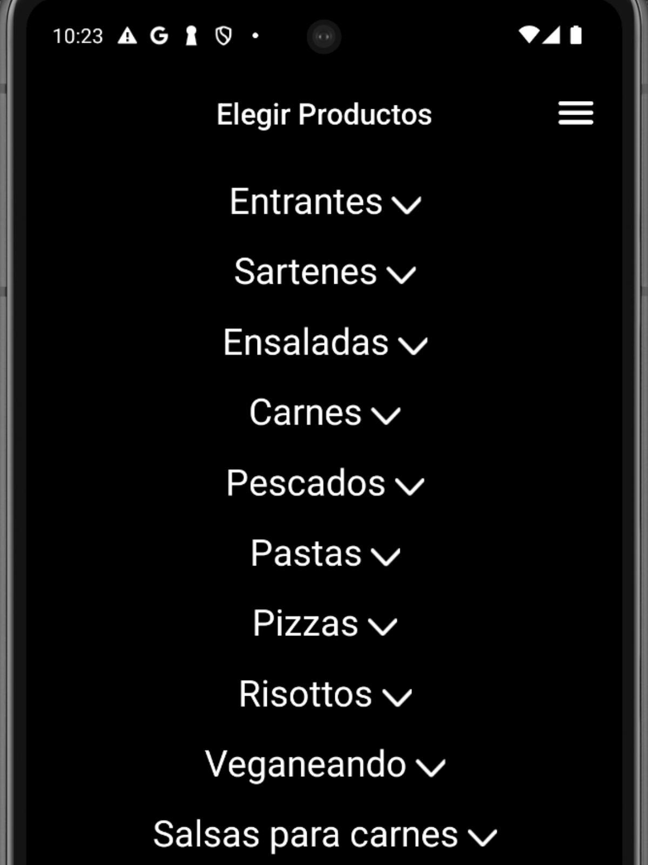Click the Elegir Productos title
The height and width of the screenshot is (865, 648).
[324, 114]
